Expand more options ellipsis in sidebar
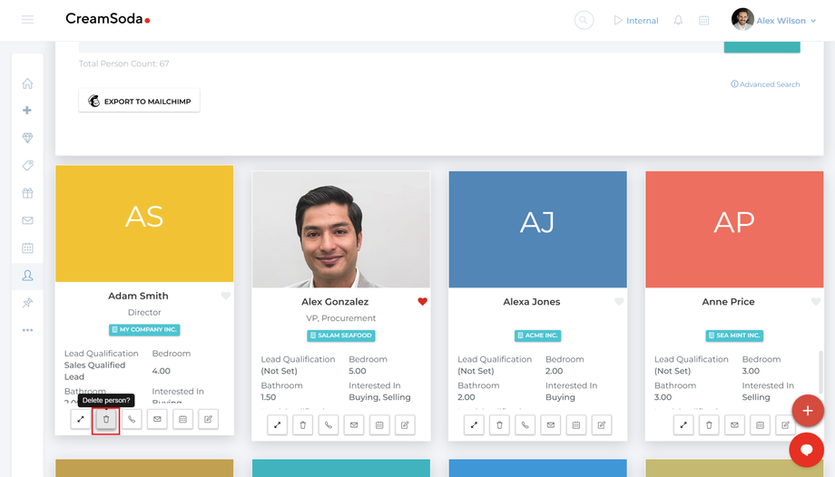The image size is (835, 477). (27, 330)
